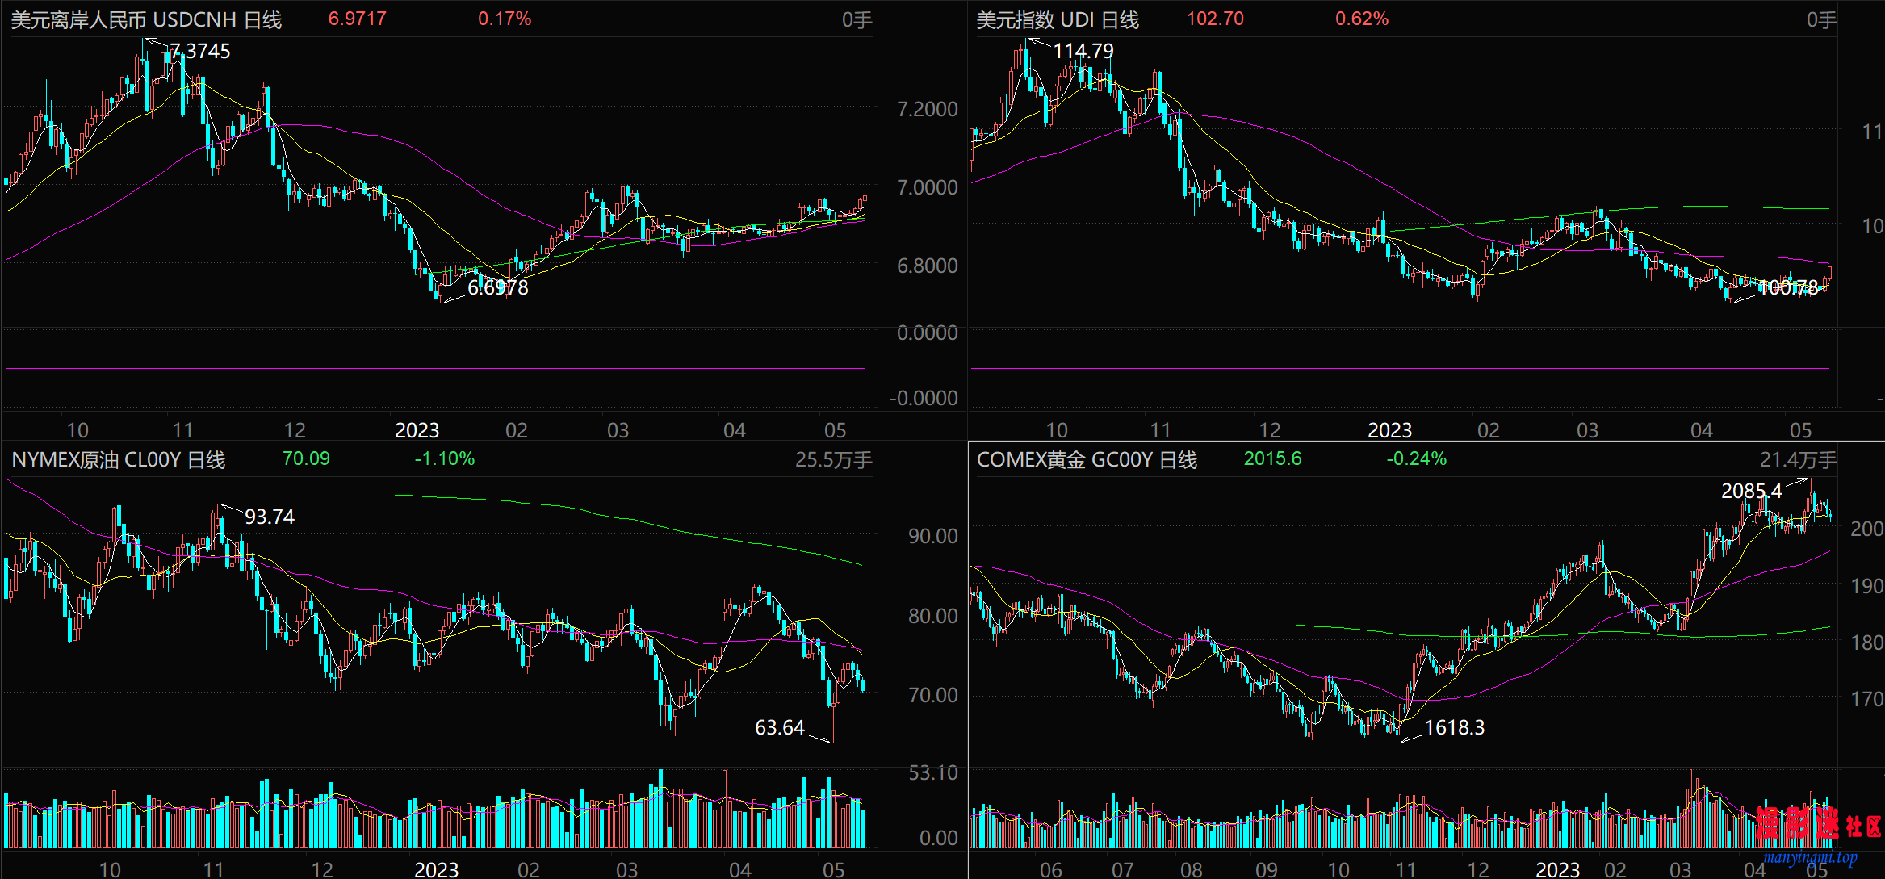
Task: Click the crude oil price 70.09
Action: (x=306, y=458)
